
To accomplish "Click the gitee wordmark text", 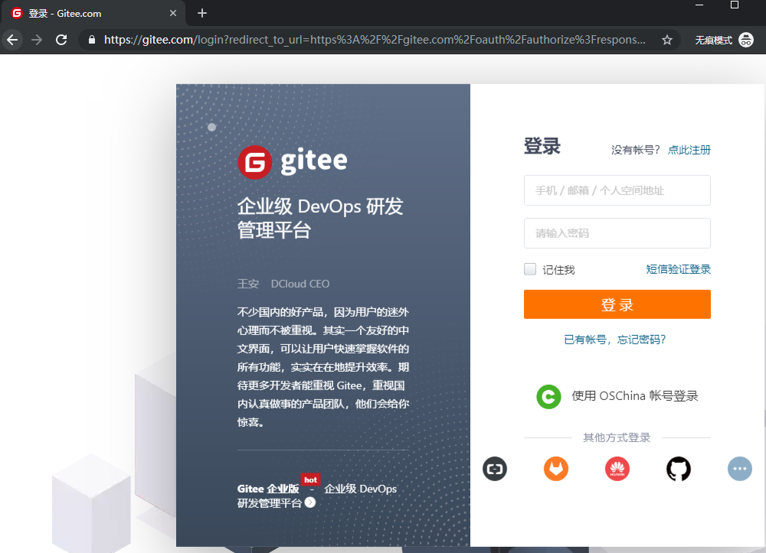I will click(x=314, y=161).
